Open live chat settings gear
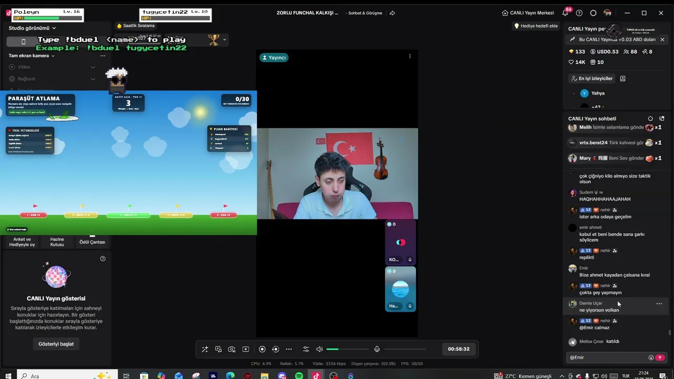 click(x=650, y=118)
